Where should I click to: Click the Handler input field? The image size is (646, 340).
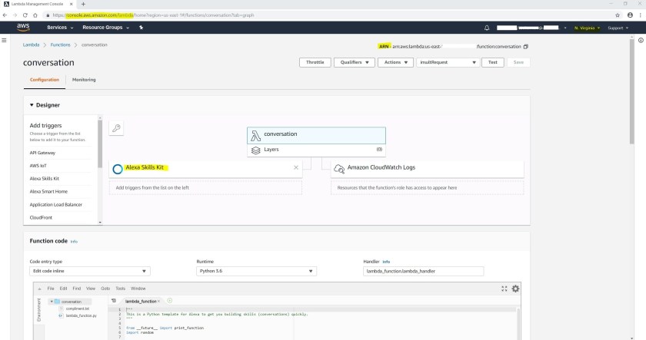click(x=422, y=271)
